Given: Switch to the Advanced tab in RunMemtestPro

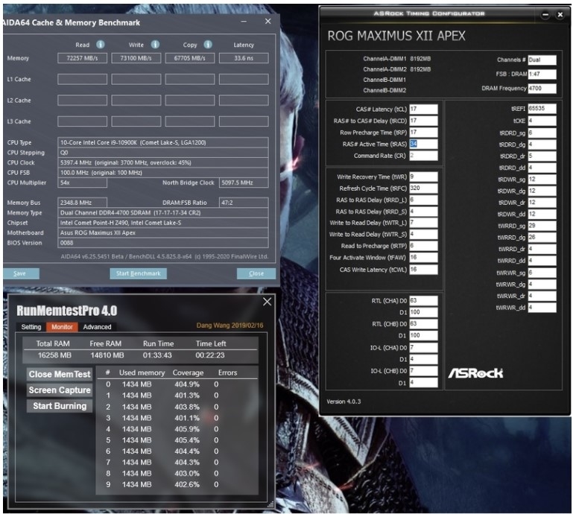Looking at the screenshot, I should click(x=97, y=327).
